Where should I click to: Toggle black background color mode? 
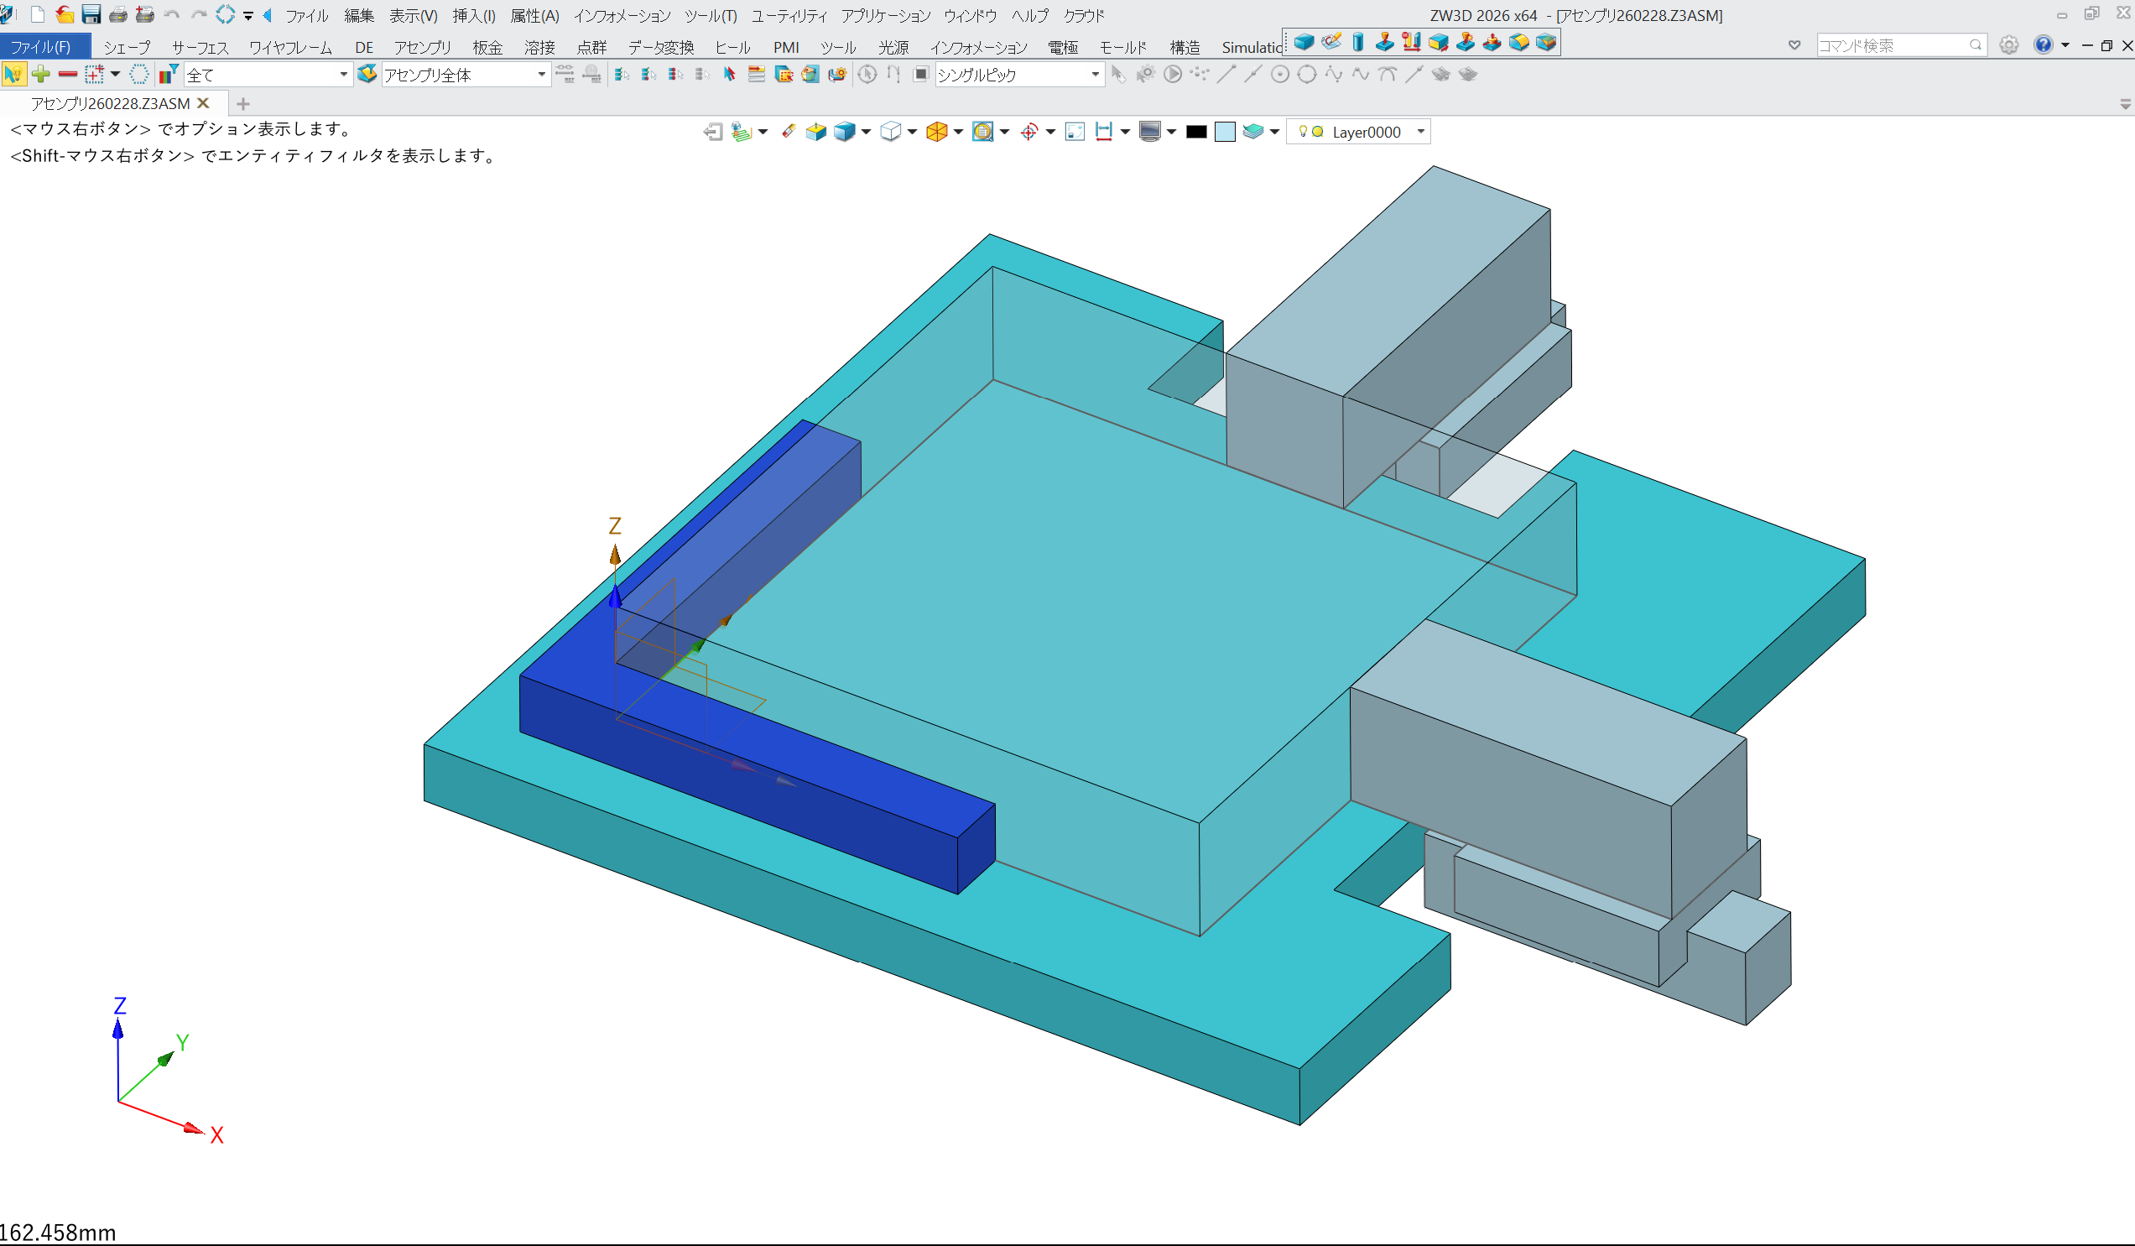point(1196,132)
